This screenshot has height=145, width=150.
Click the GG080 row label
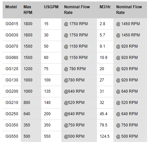tap(12, 58)
